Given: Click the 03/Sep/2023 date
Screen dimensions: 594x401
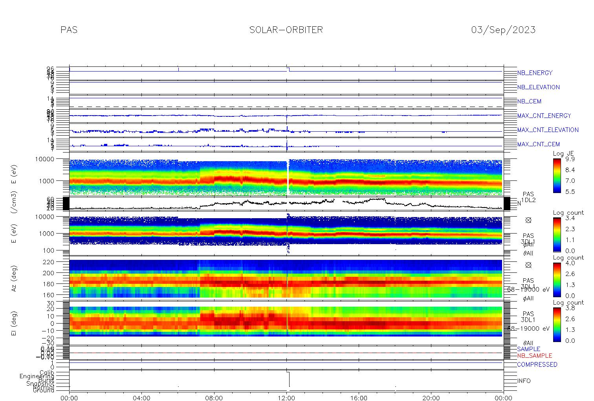Looking at the screenshot, I should click(x=503, y=30).
